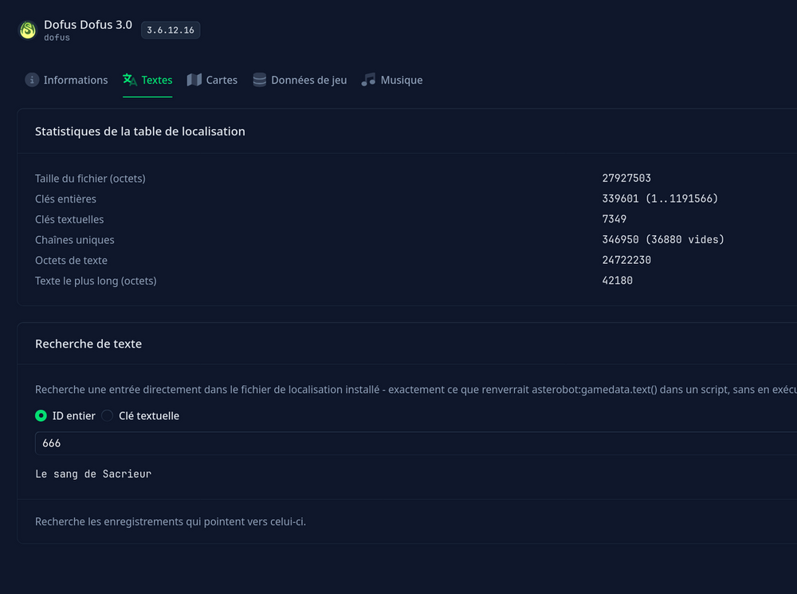
Task: Click the Recherche de texte heading
Action: 88,344
